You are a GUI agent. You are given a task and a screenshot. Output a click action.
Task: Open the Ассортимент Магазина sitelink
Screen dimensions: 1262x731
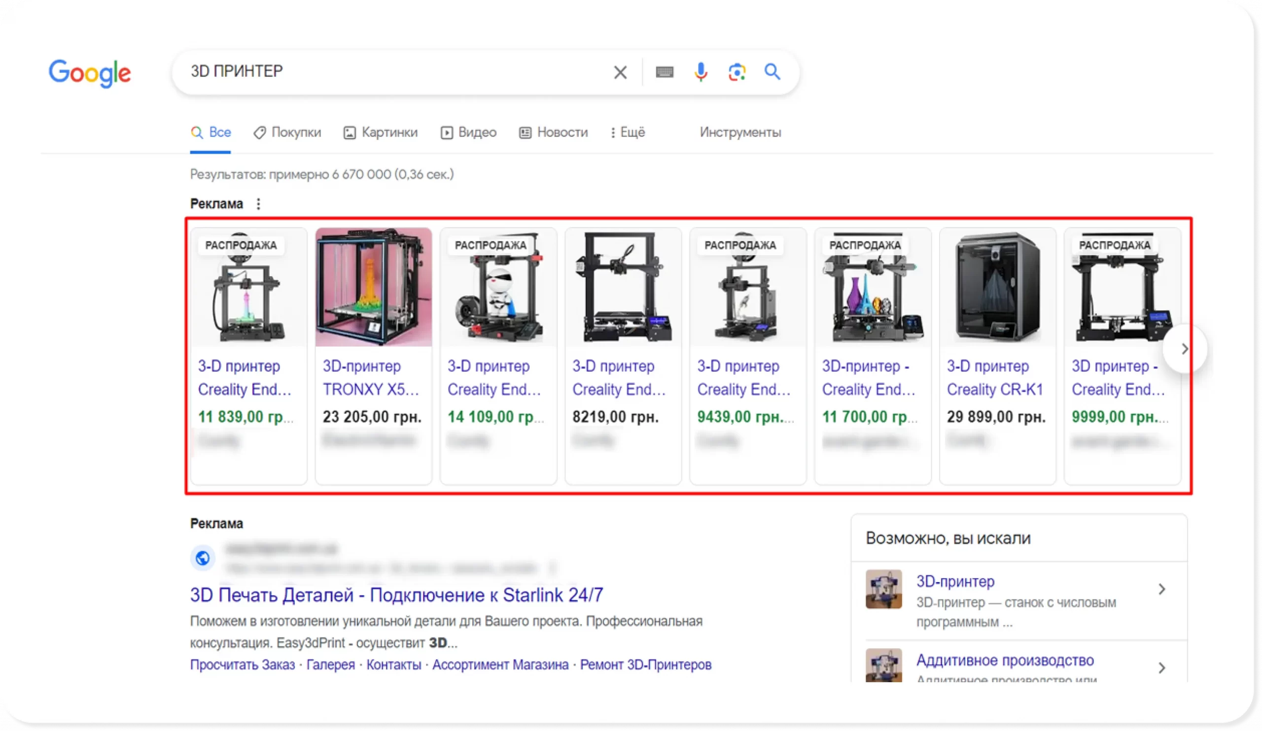pyautogui.click(x=500, y=665)
